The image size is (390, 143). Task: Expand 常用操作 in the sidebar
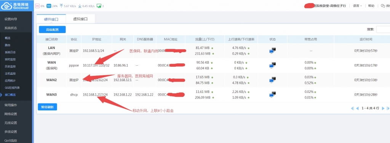(x=11, y=105)
